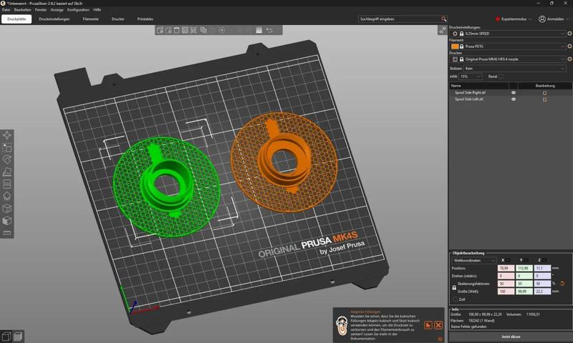Image resolution: width=573 pixels, height=343 pixels.
Task: Collapse the right sidebar with double arrow
Action: click(442, 31)
